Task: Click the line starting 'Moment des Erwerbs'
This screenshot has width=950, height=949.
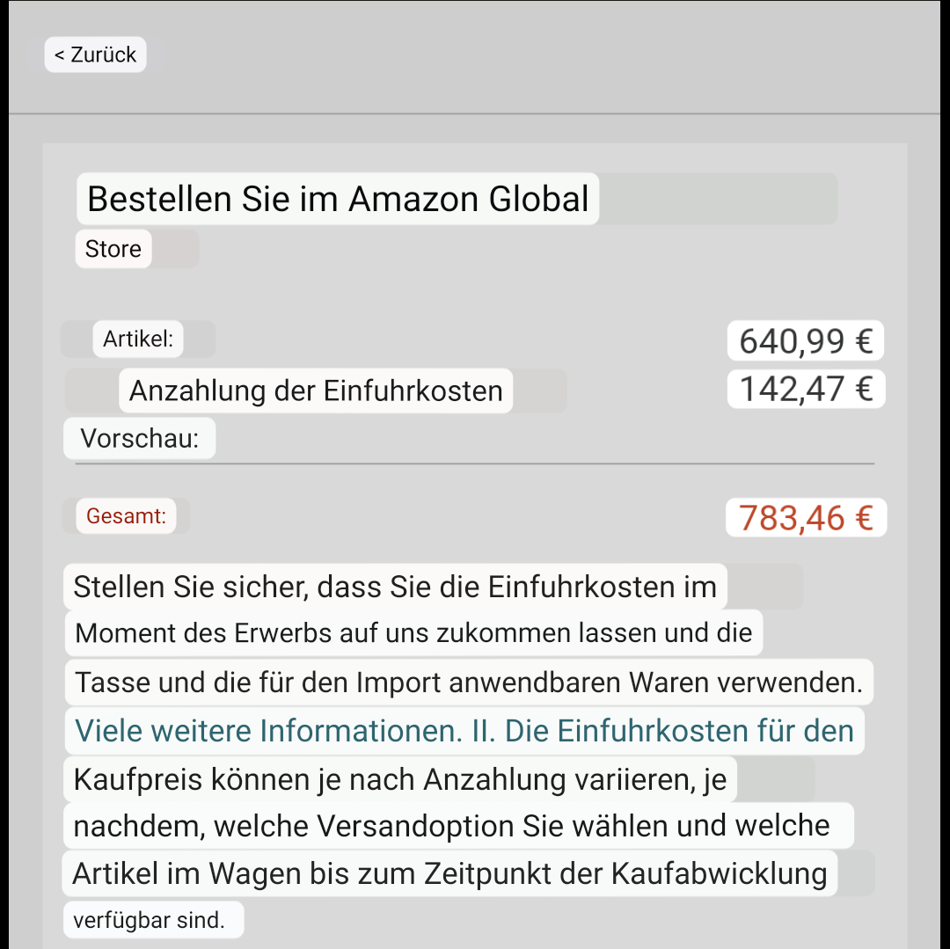Action: [413, 633]
